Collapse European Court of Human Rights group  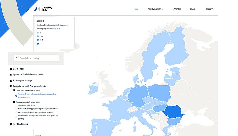(x=14, y=102)
